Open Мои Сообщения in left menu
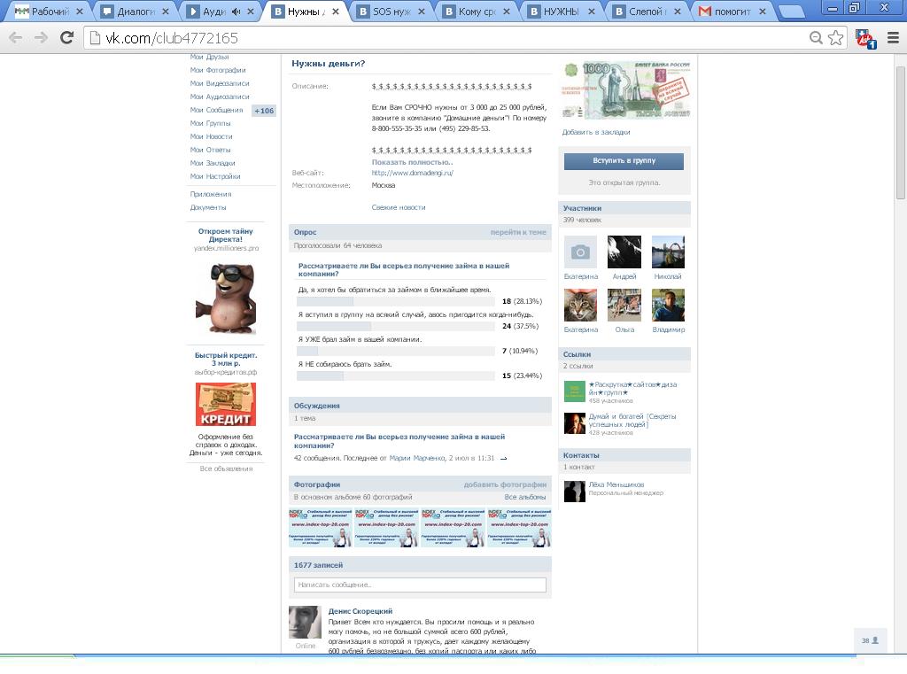Viewport: 907px width, 674px height. click(216, 110)
